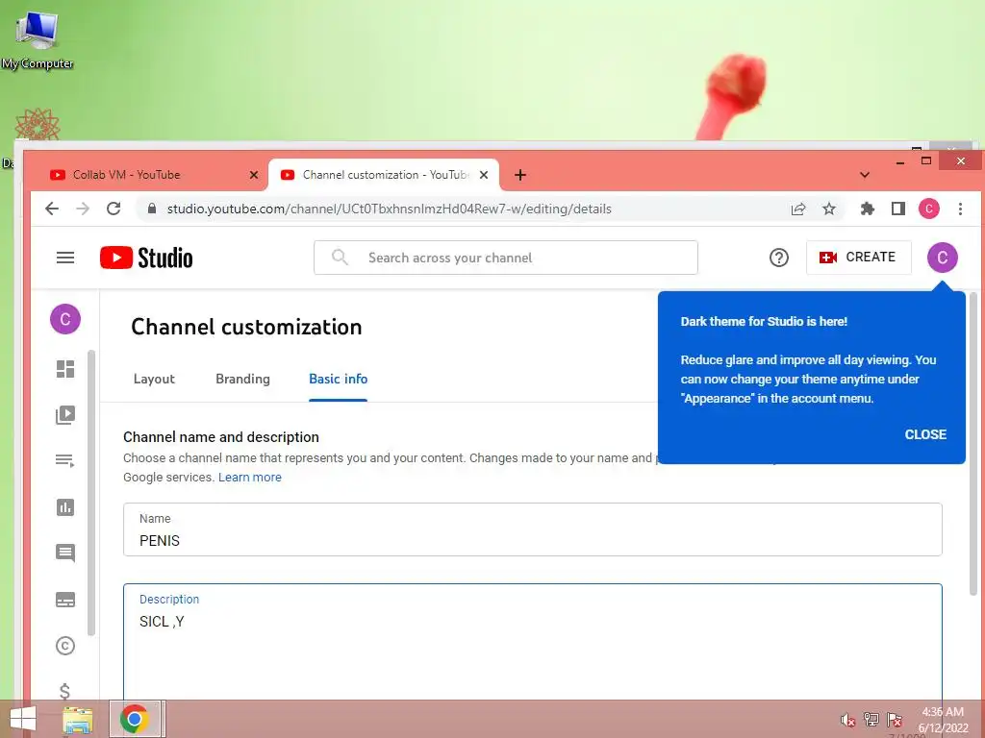985x738 pixels.
Task: Click the channel Name input field
Action: click(x=533, y=529)
